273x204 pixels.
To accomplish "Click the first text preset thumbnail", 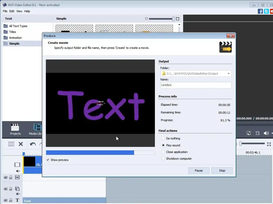I will pos(74,28).
